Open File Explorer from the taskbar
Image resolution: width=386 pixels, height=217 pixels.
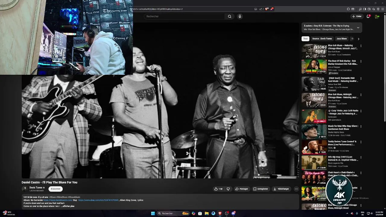pos(207,213)
